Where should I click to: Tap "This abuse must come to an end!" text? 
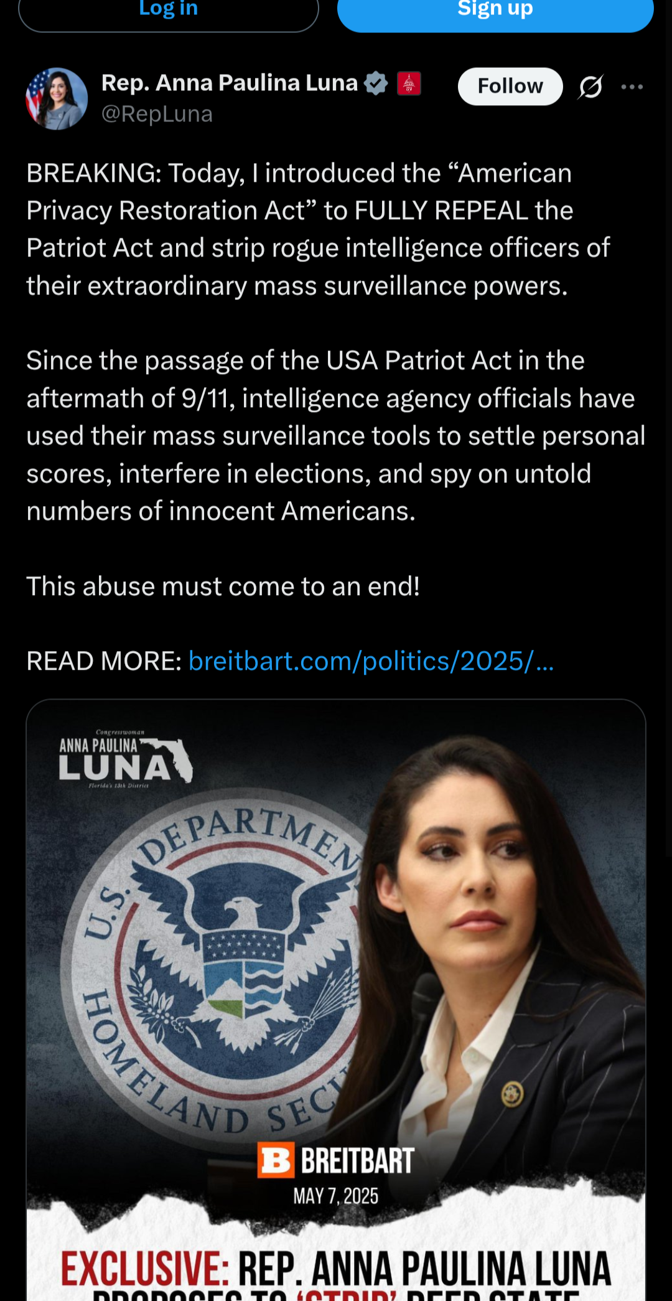pos(223,586)
